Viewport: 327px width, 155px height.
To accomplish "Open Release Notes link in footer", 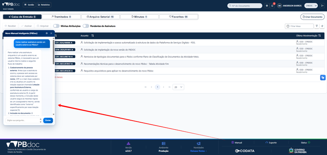I will [198, 151].
